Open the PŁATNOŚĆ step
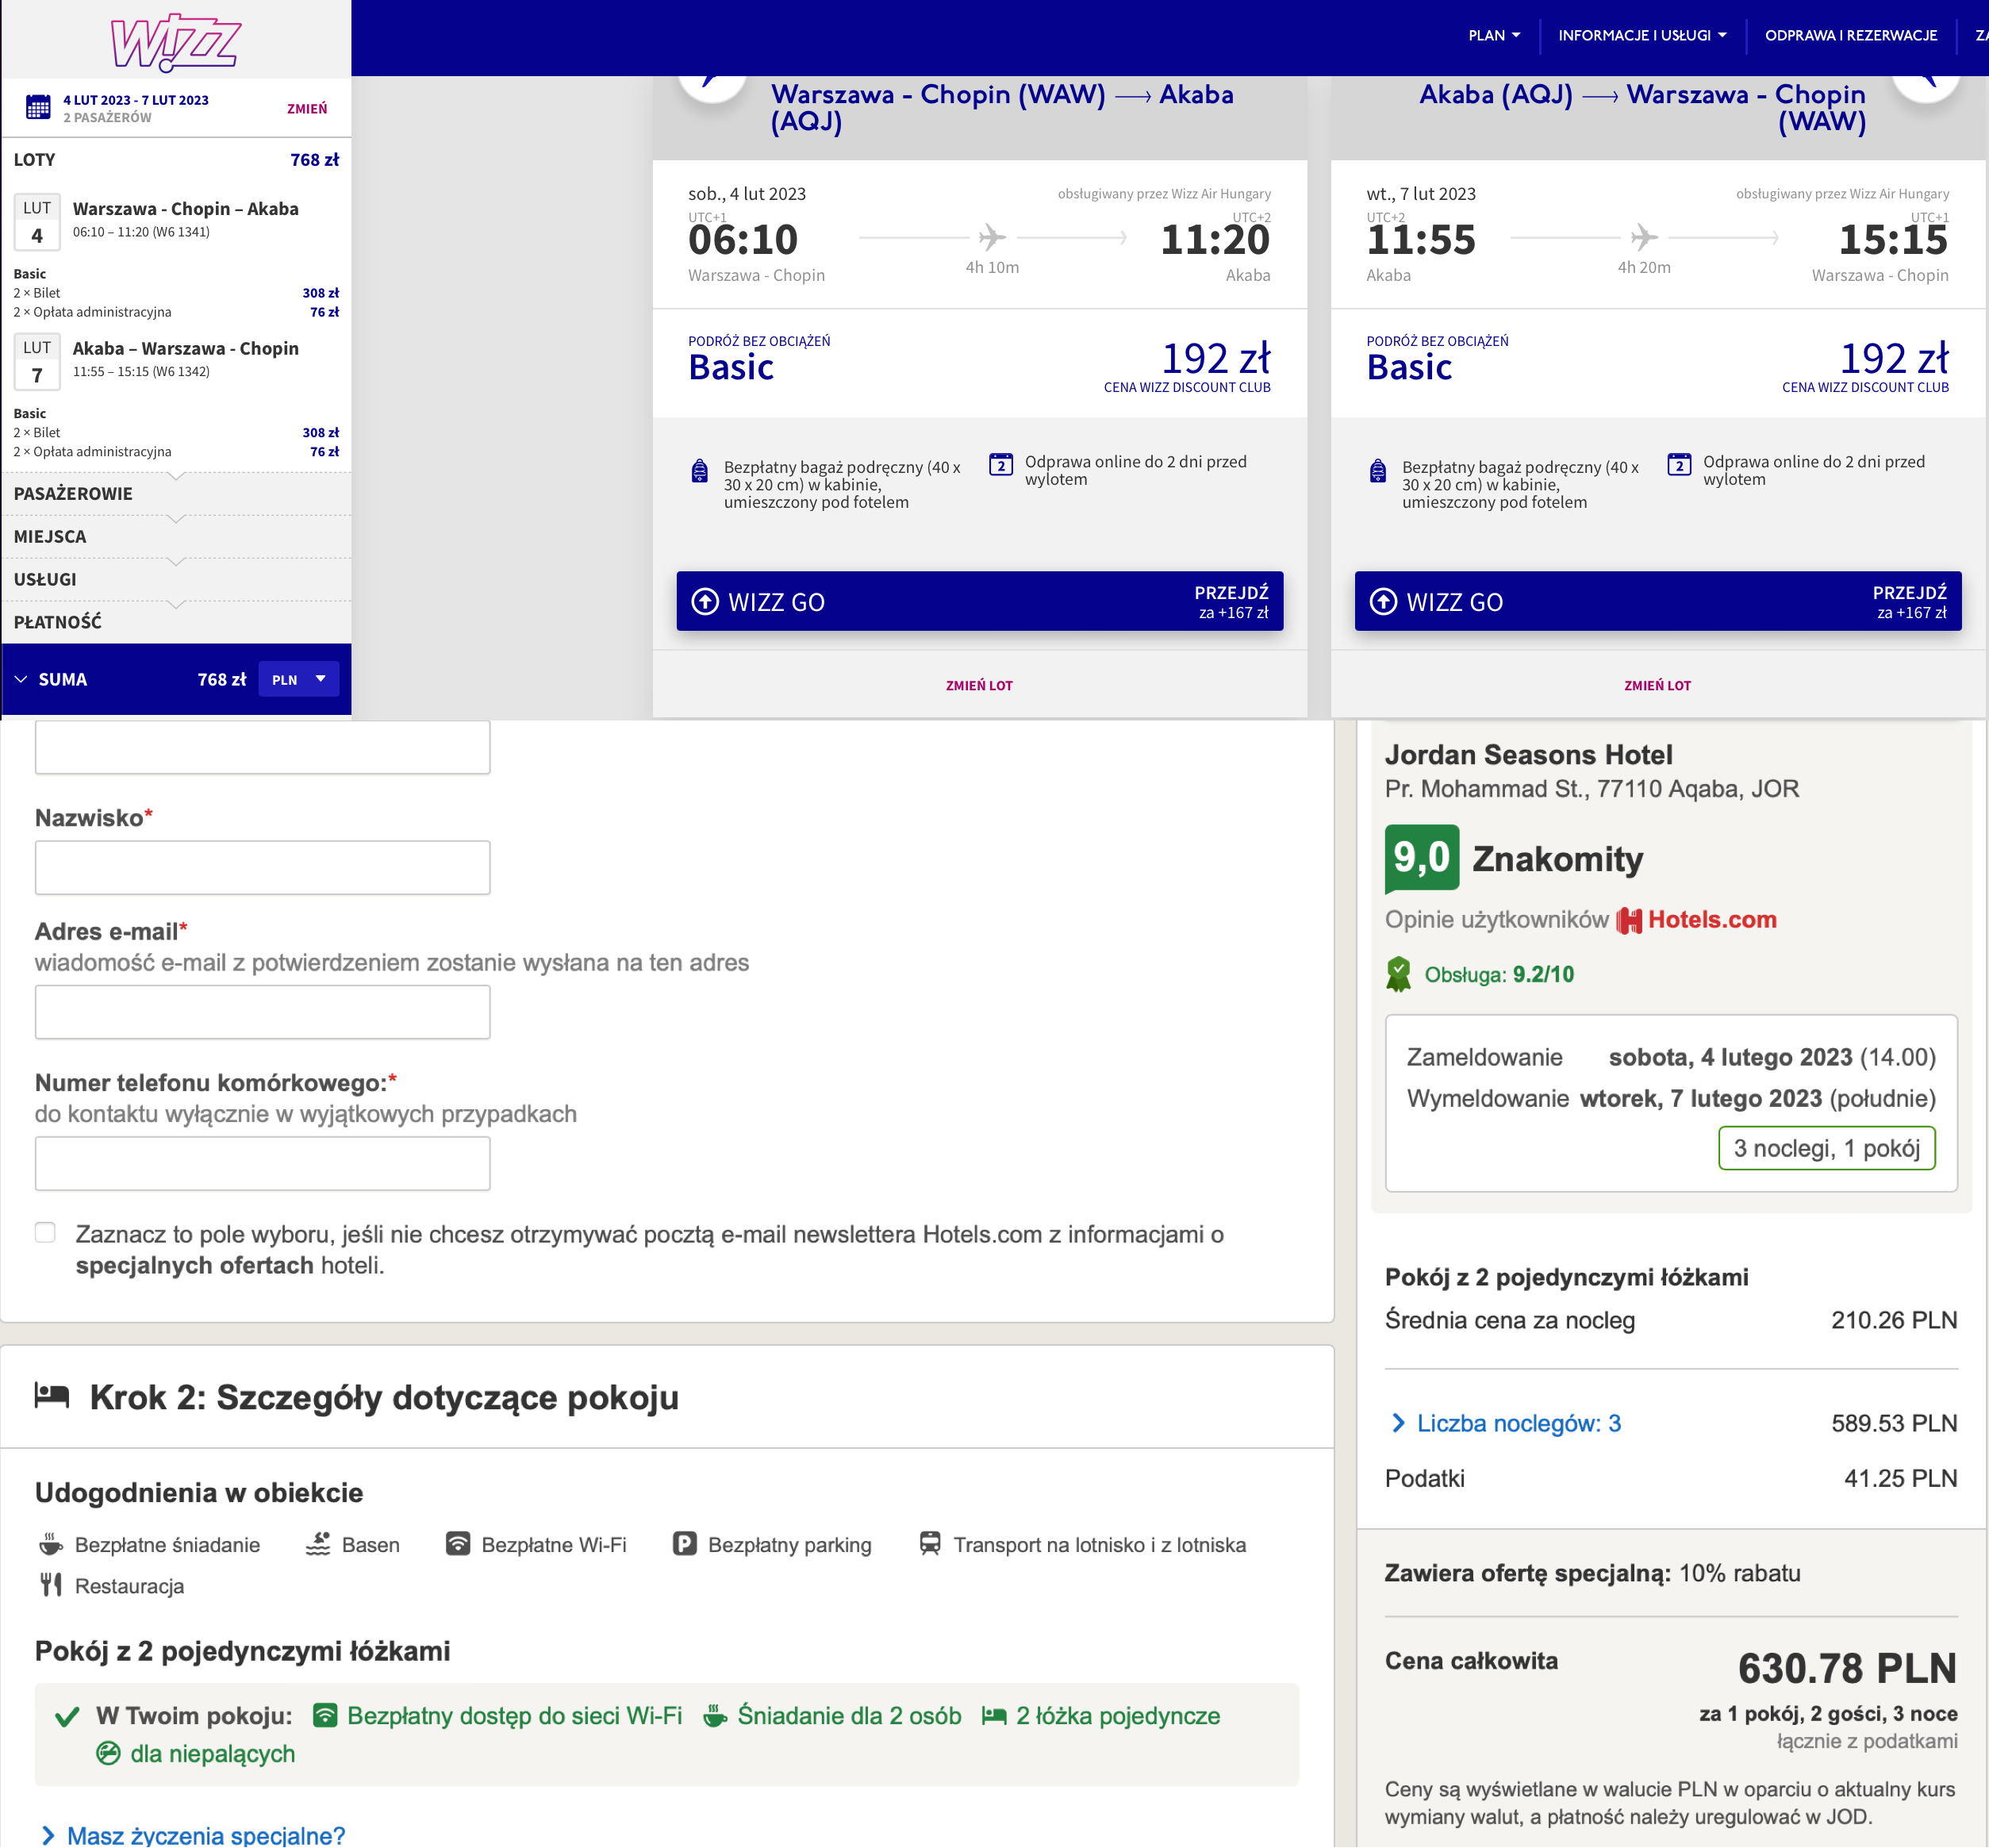 [x=176, y=622]
